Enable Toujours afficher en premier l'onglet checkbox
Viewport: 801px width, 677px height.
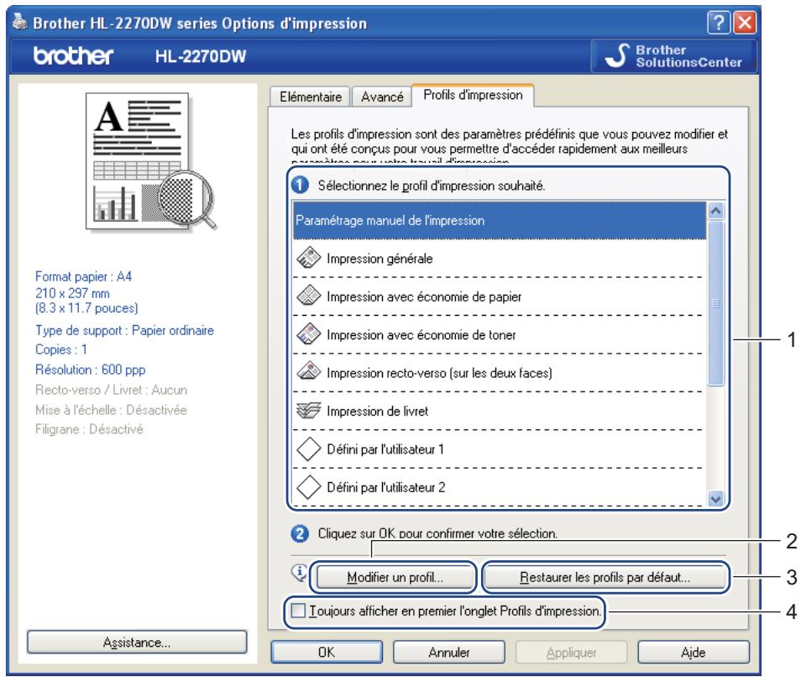click(x=298, y=611)
